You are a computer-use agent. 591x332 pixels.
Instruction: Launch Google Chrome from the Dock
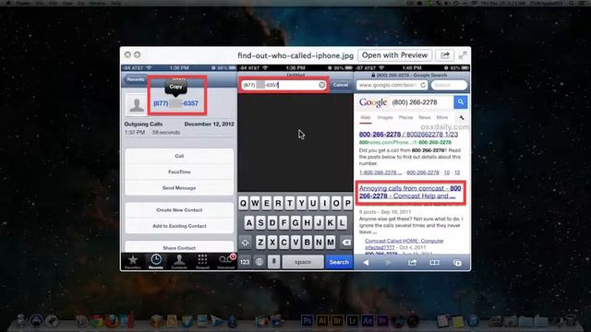click(96, 321)
